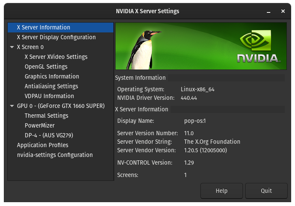
Task: Open nvidia-settings Configuration page
Action: pos(55,155)
